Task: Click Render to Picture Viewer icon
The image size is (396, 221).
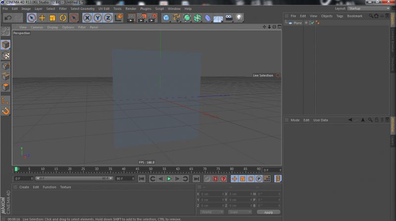Action: [x=142, y=18]
